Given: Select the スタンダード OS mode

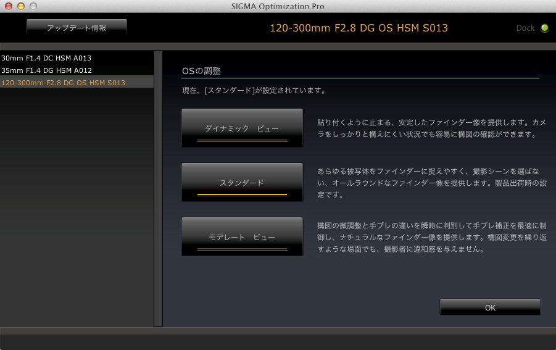Looking at the screenshot, I should point(242,182).
